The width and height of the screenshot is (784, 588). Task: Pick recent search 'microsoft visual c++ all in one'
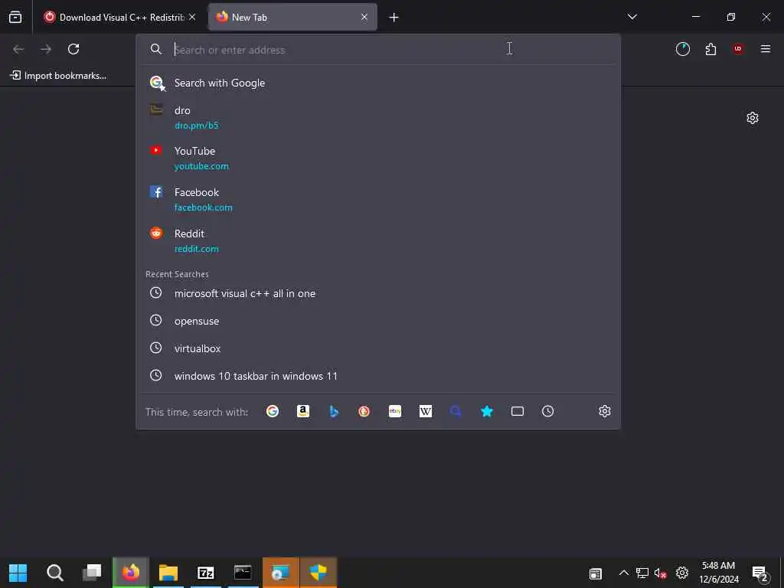point(378,293)
